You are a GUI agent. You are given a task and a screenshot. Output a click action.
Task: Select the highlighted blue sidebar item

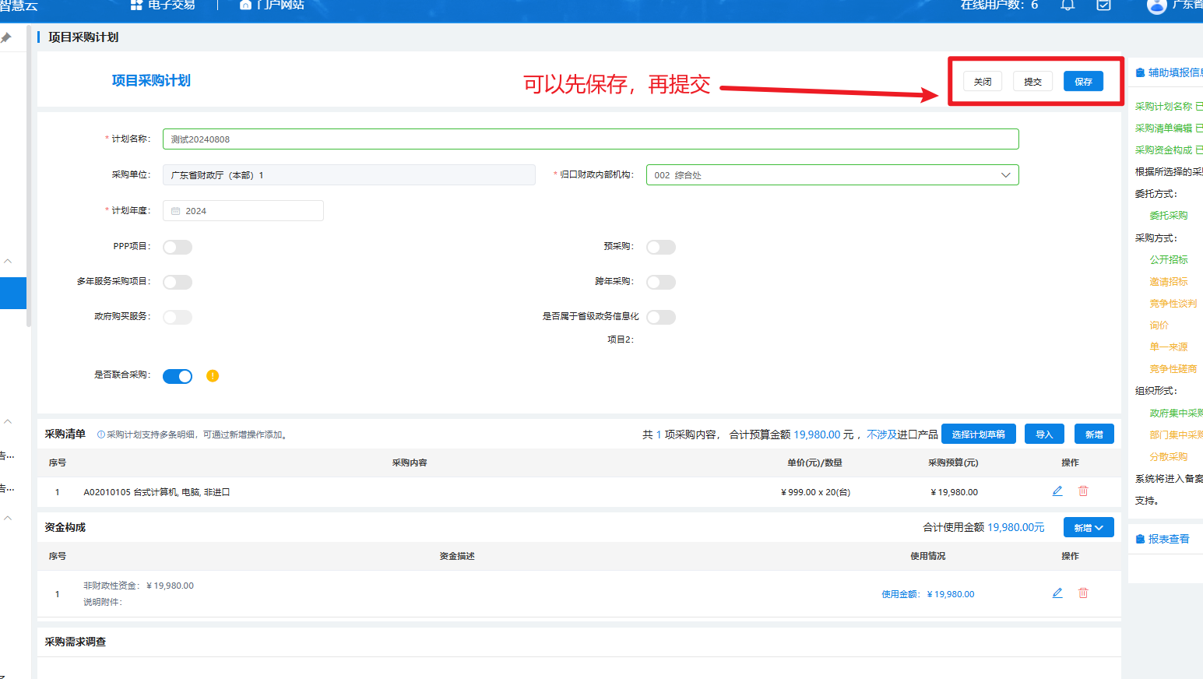13,293
